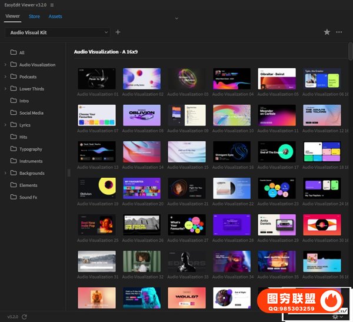Click the chevron below the tab bar
The height and width of the screenshot is (322, 353).
coord(176,18)
